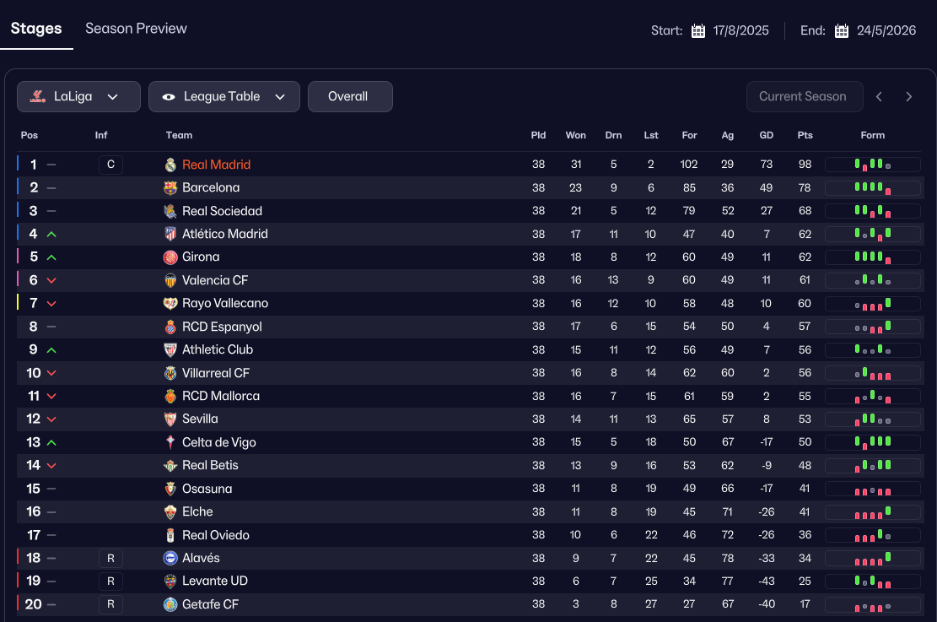937x622 pixels.
Task: Click the Overall filter button
Action: pyautogui.click(x=350, y=97)
